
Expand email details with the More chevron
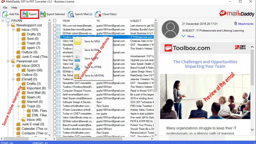[x=183, y=36]
